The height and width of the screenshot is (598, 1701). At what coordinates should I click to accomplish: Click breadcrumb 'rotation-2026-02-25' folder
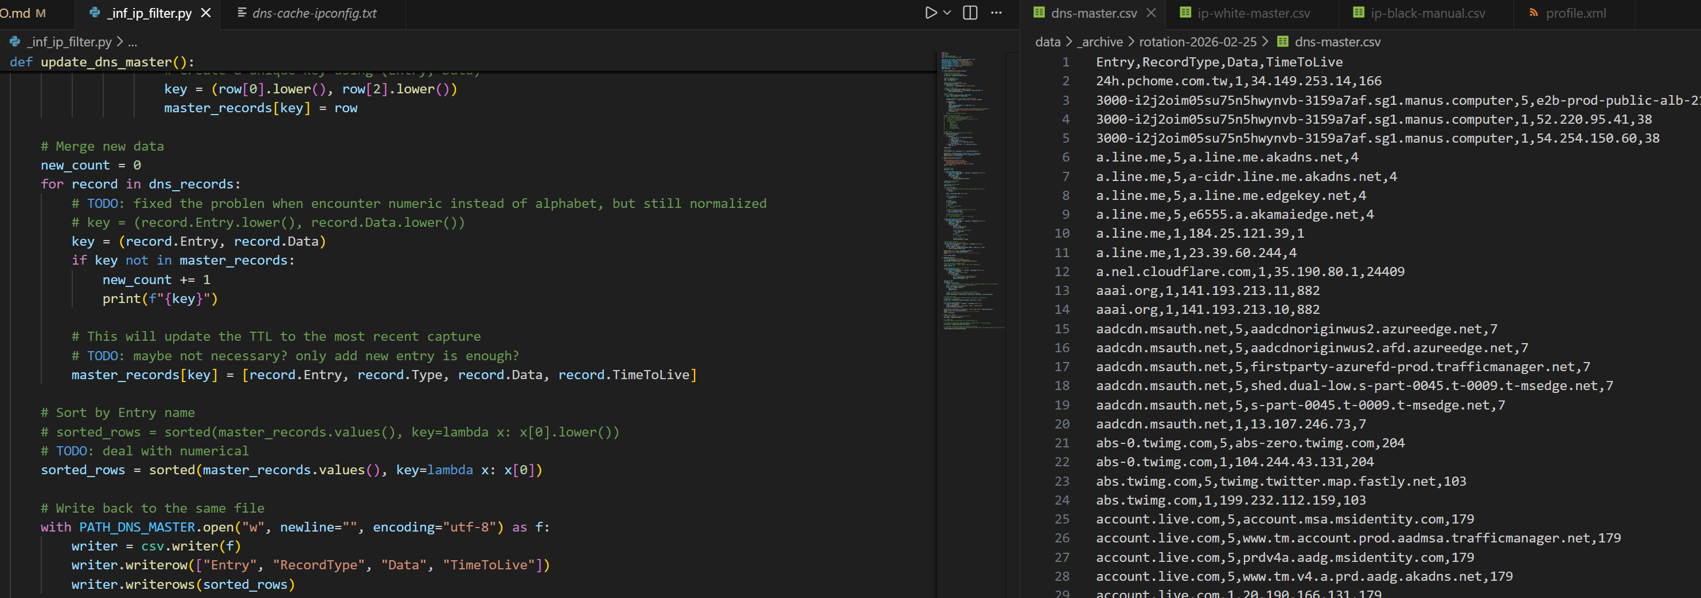[x=1197, y=42]
